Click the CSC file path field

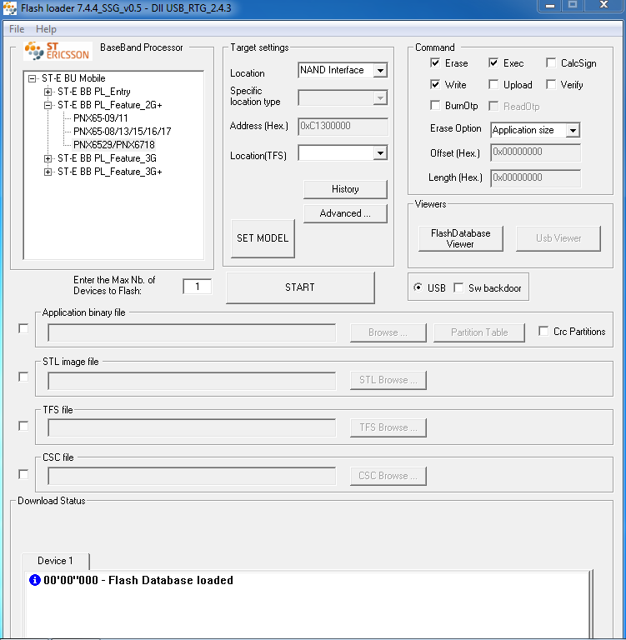[x=192, y=476]
